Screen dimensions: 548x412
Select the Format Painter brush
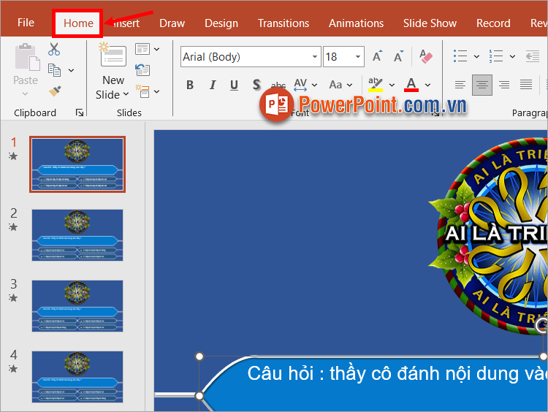click(x=55, y=91)
